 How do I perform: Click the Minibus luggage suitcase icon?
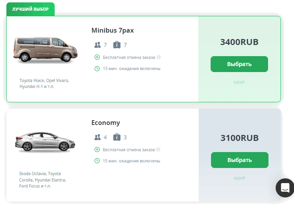coord(117,45)
